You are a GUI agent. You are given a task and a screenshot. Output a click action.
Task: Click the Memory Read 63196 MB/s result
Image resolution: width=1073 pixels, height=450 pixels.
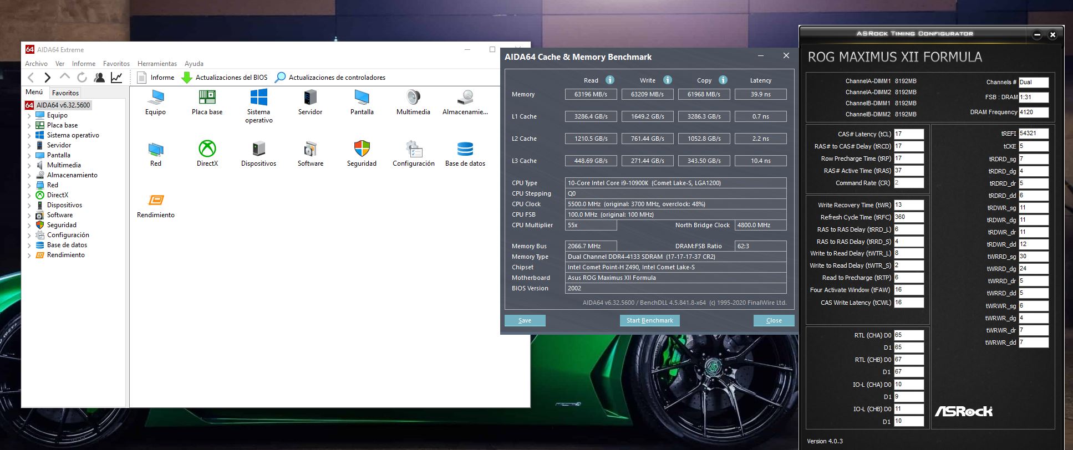591,94
